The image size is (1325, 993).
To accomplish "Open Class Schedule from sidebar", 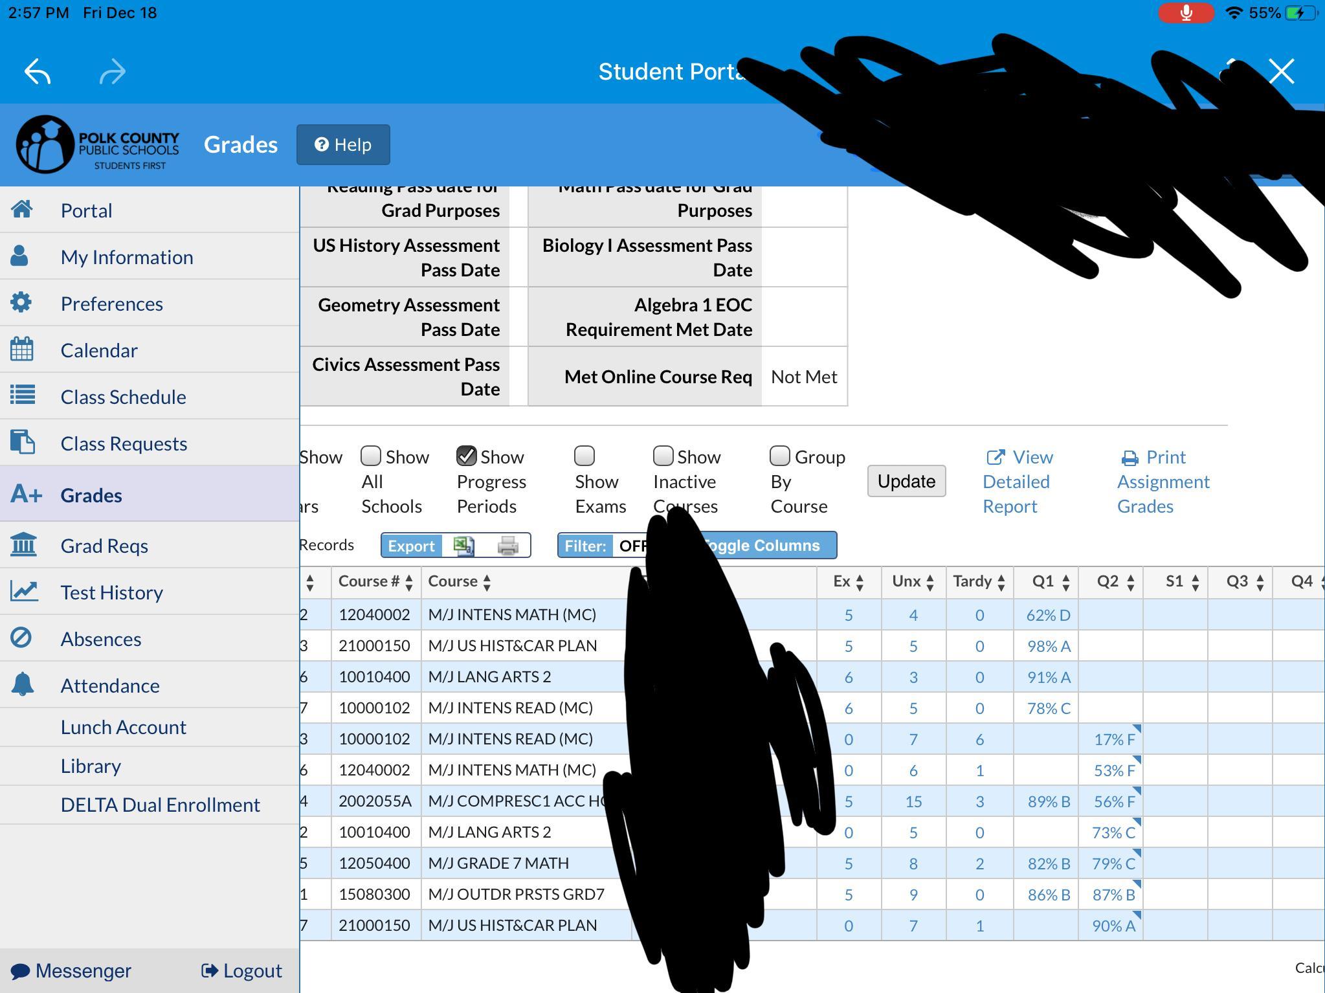I will tap(123, 396).
